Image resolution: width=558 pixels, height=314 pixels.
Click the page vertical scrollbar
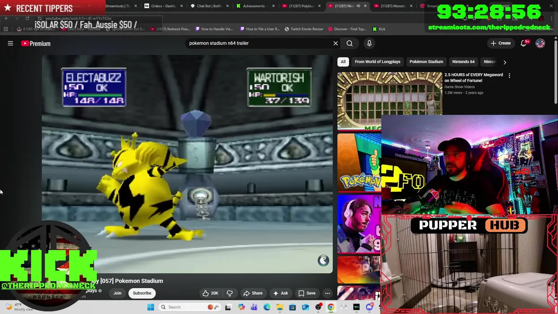(555, 73)
